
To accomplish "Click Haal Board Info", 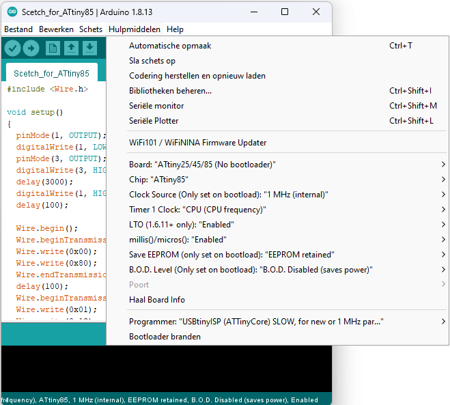I will (x=277, y=300).
